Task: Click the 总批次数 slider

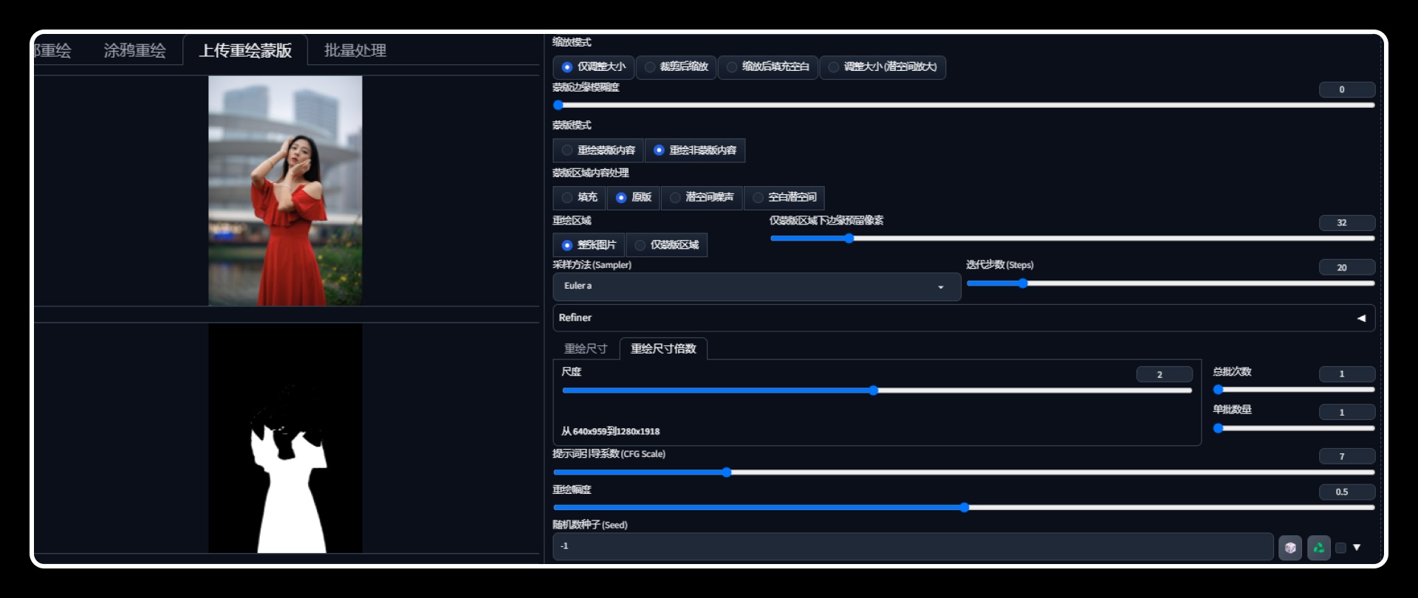Action: point(1294,390)
